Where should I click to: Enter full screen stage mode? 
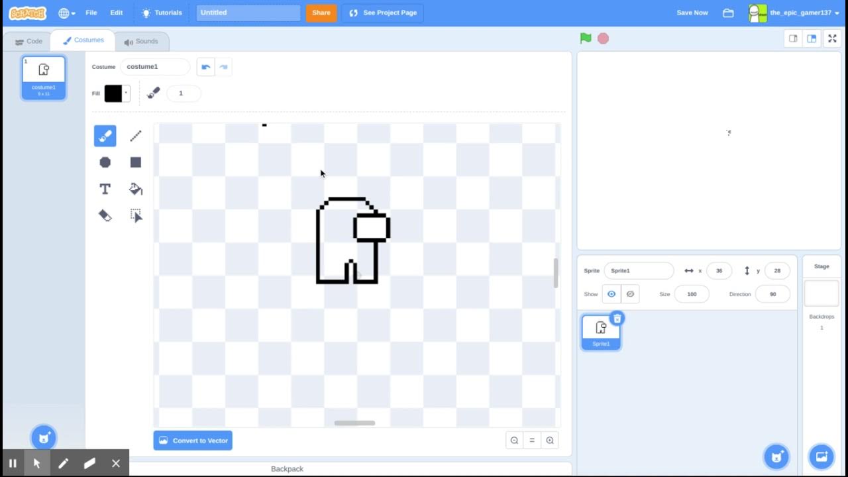point(832,38)
